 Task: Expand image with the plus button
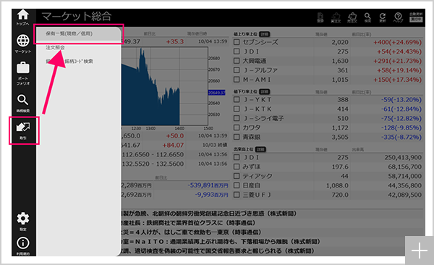point(420,251)
